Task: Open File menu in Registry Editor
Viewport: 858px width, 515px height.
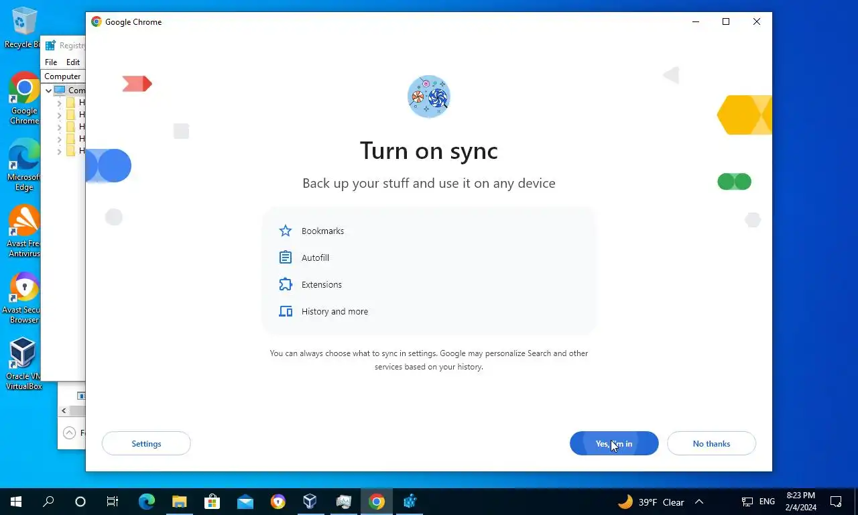Action: (x=51, y=62)
